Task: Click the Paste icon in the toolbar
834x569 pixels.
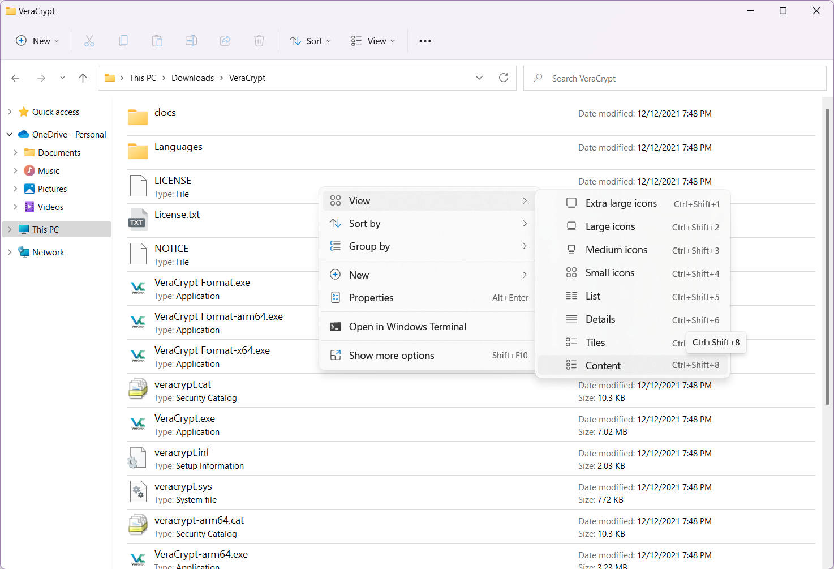Action: [x=157, y=40]
